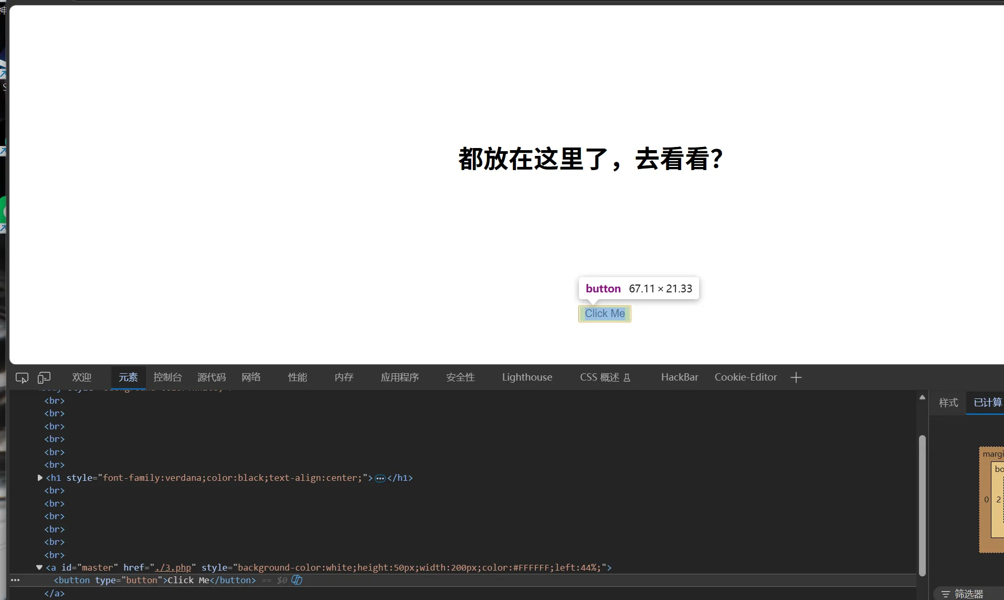Screen dimensions: 1004x600
Task: Open the HackBar tab
Action: coord(680,377)
